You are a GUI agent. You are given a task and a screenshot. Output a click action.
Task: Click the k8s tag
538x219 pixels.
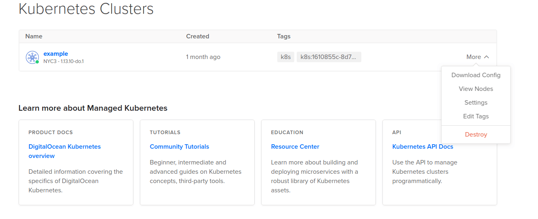[x=286, y=57]
